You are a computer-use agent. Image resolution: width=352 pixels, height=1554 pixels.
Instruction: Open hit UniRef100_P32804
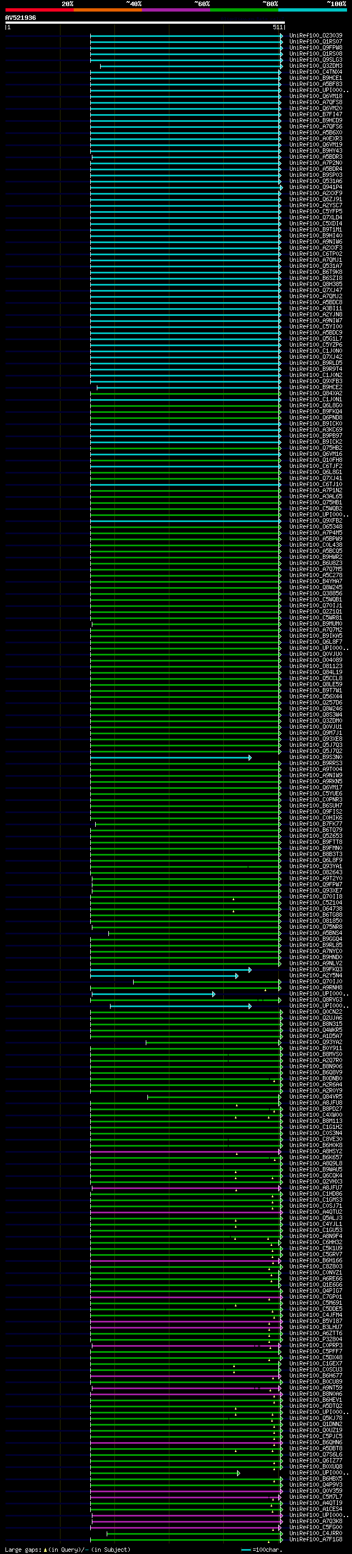[316, 1339]
